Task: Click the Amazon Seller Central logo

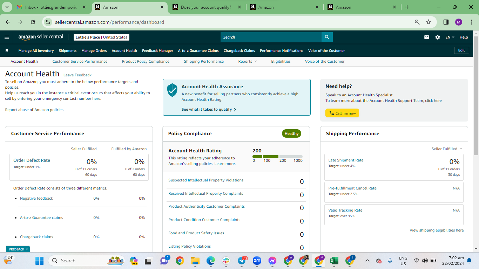Action: click(x=41, y=37)
